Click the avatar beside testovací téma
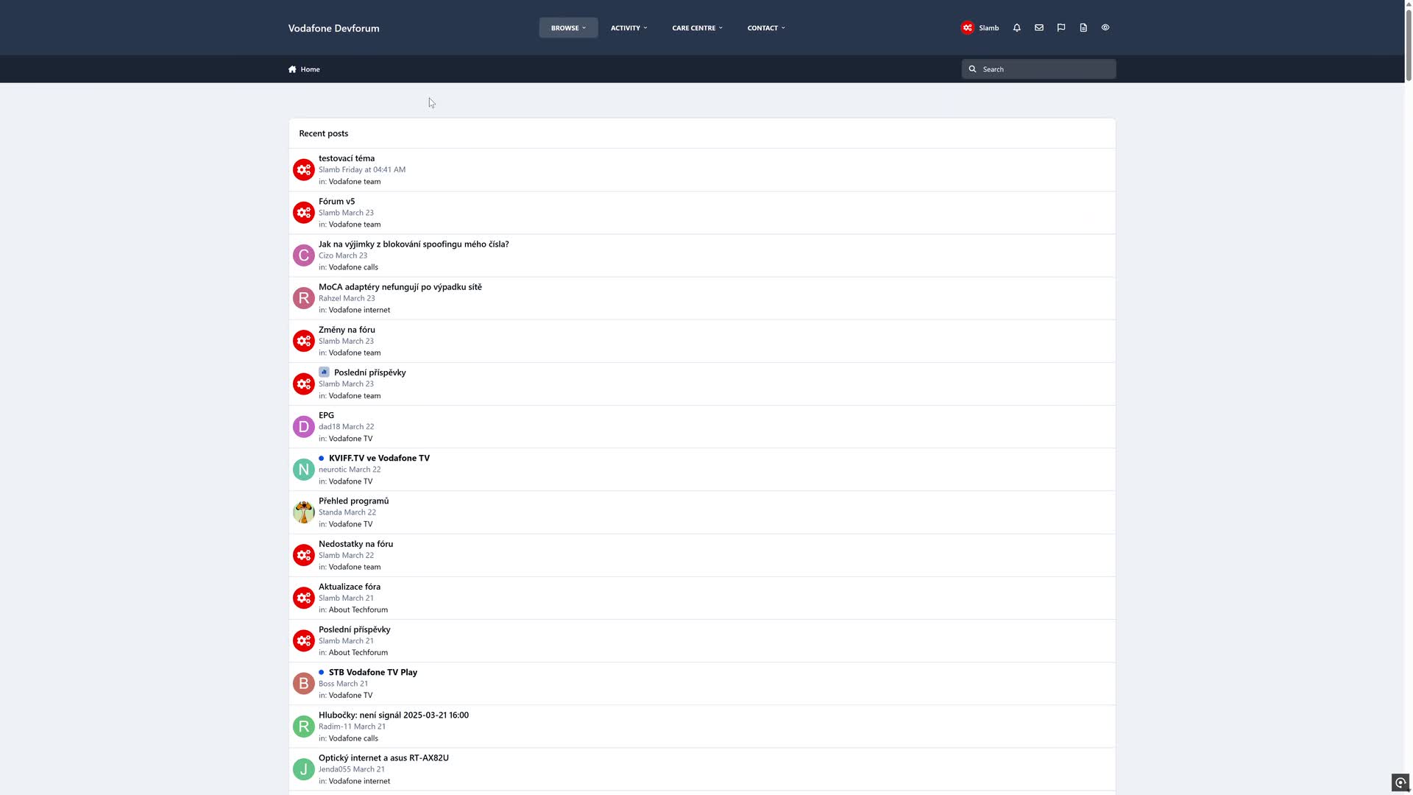Image resolution: width=1413 pixels, height=795 pixels. 303,169
